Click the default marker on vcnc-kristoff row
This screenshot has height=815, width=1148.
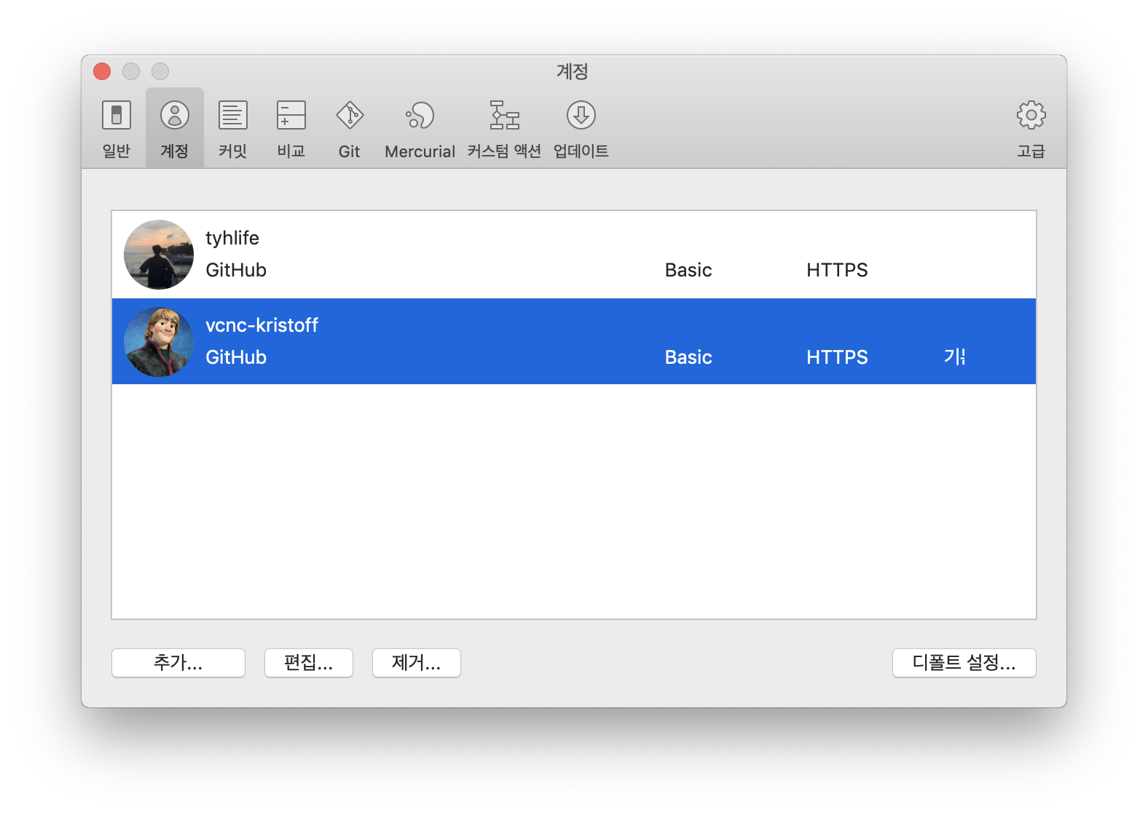[954, 357]
